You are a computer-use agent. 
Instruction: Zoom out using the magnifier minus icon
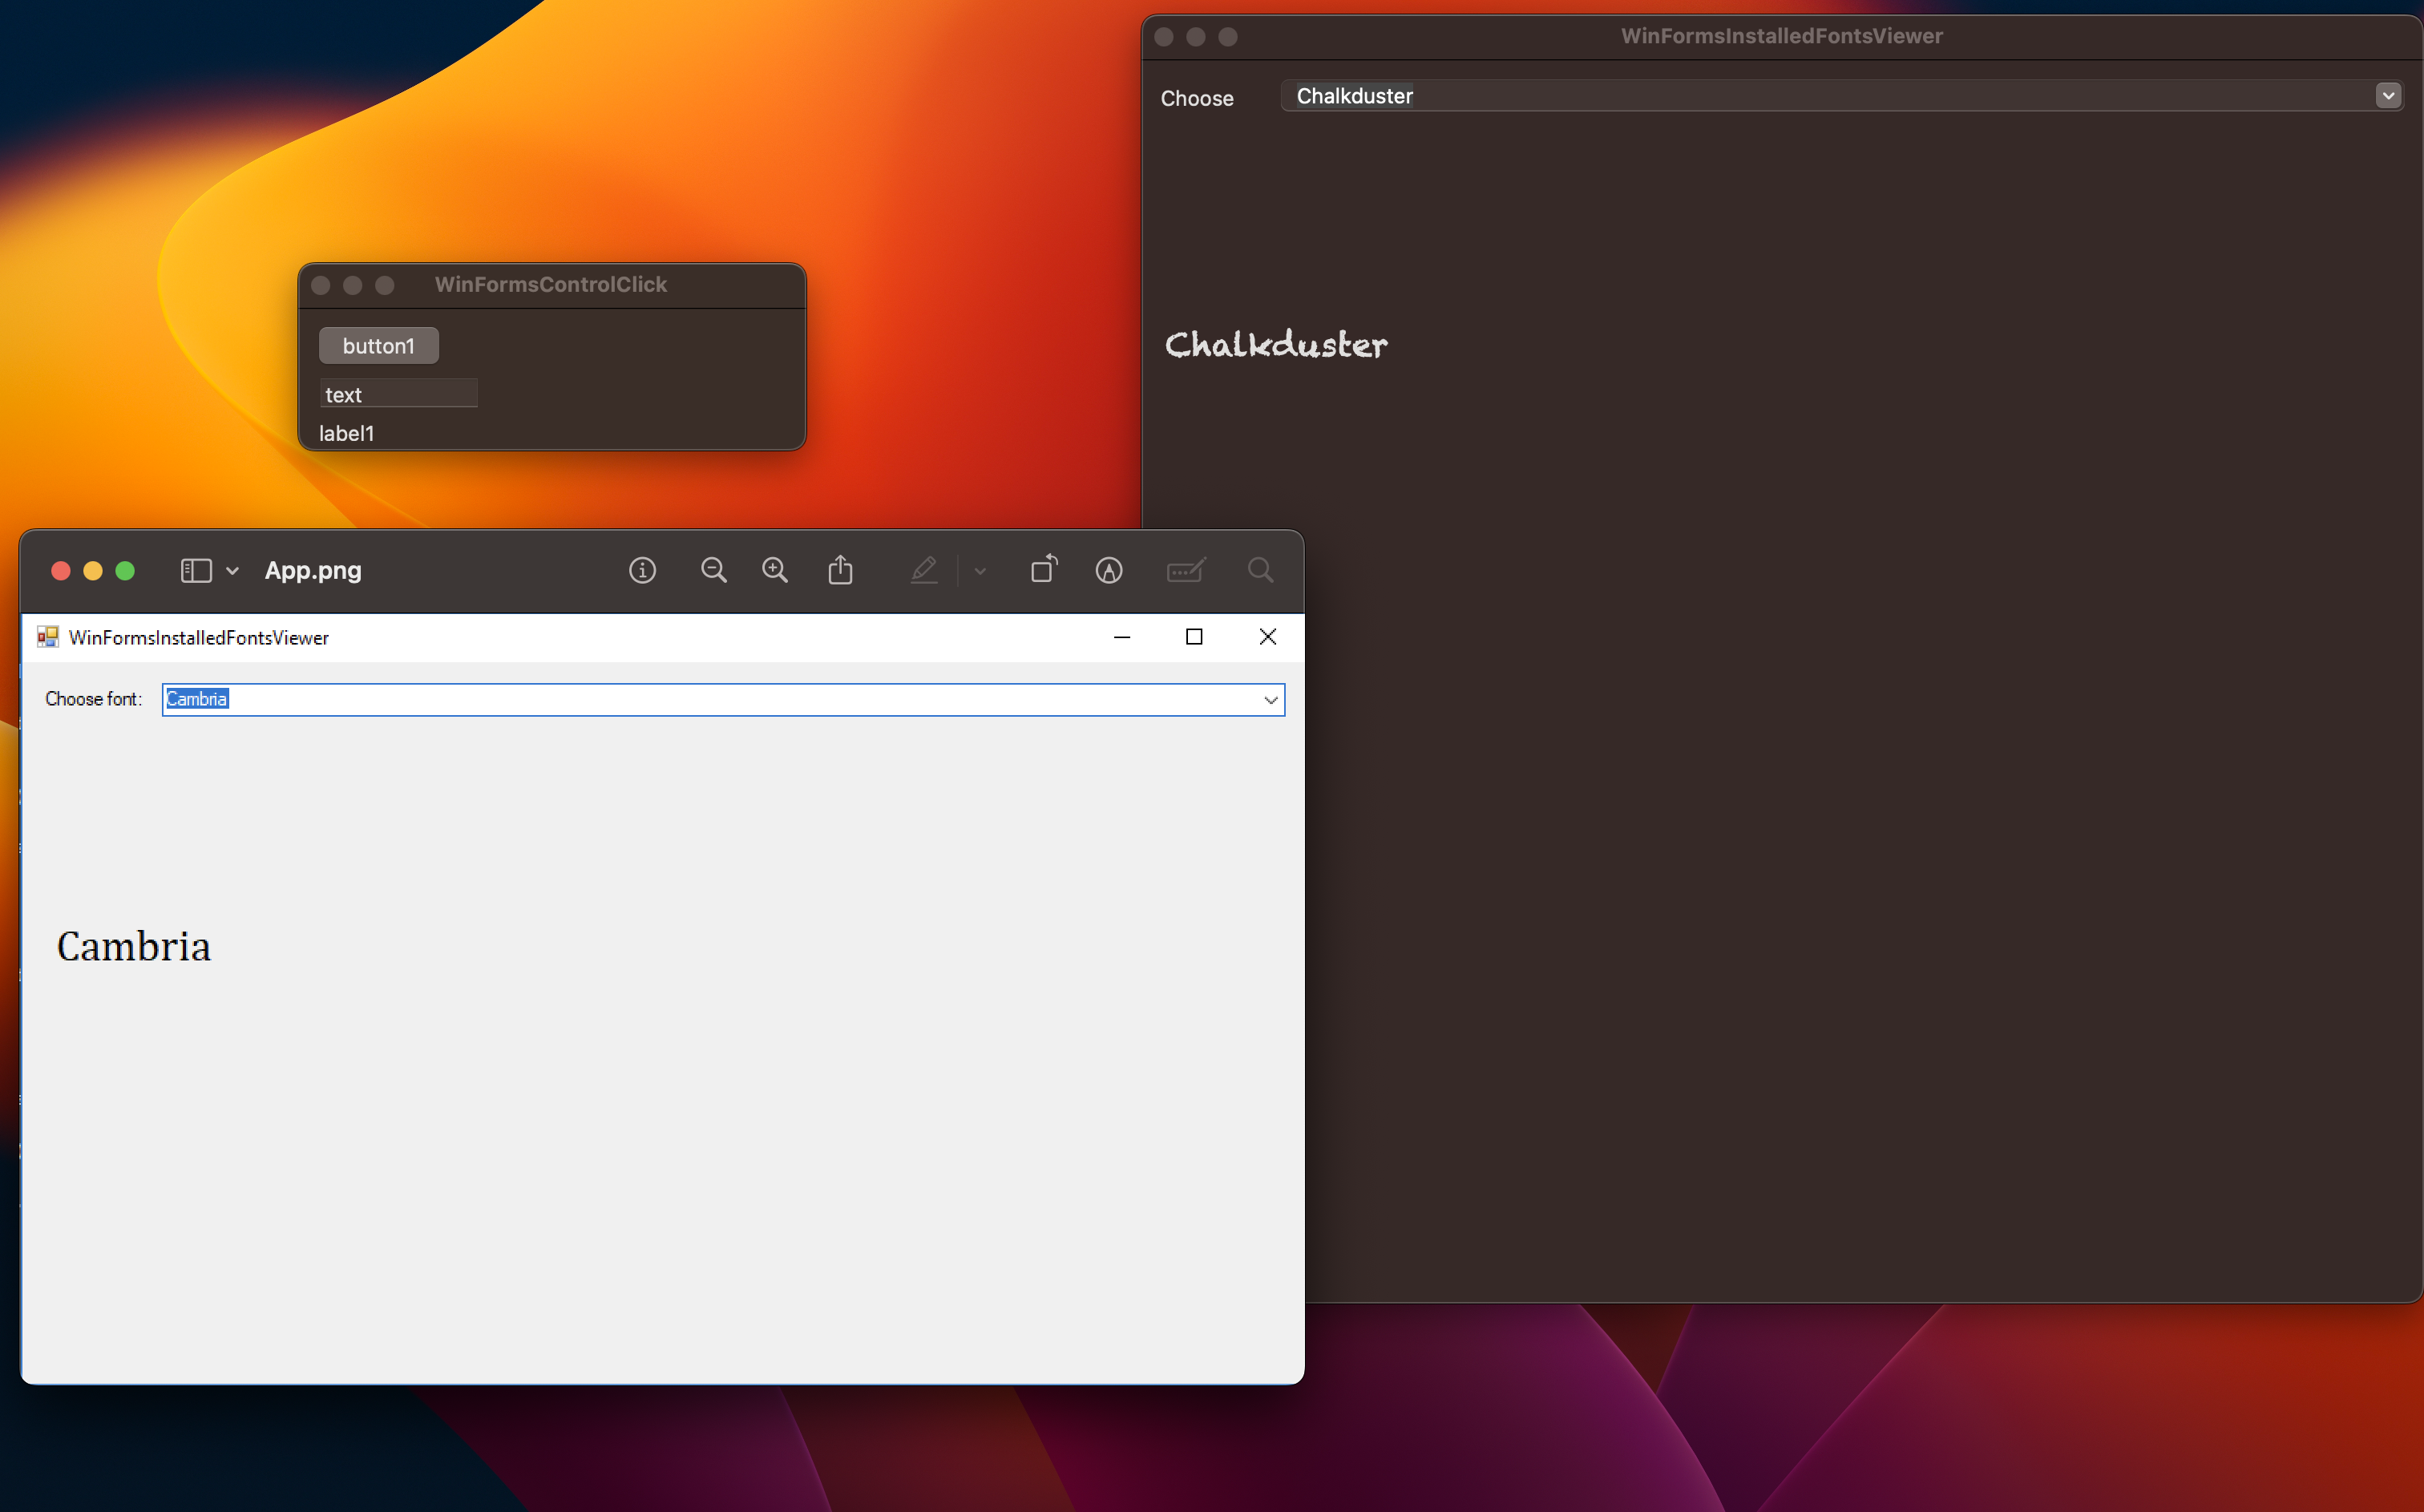[713, 570]
